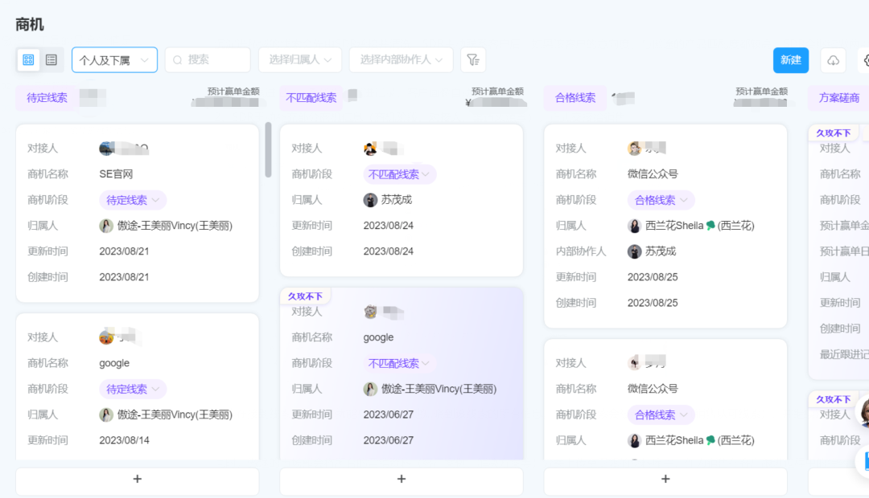This screenshot has height=498, width=869.
Task: Select the kanban grid view icon
Action: pos(27,60)
